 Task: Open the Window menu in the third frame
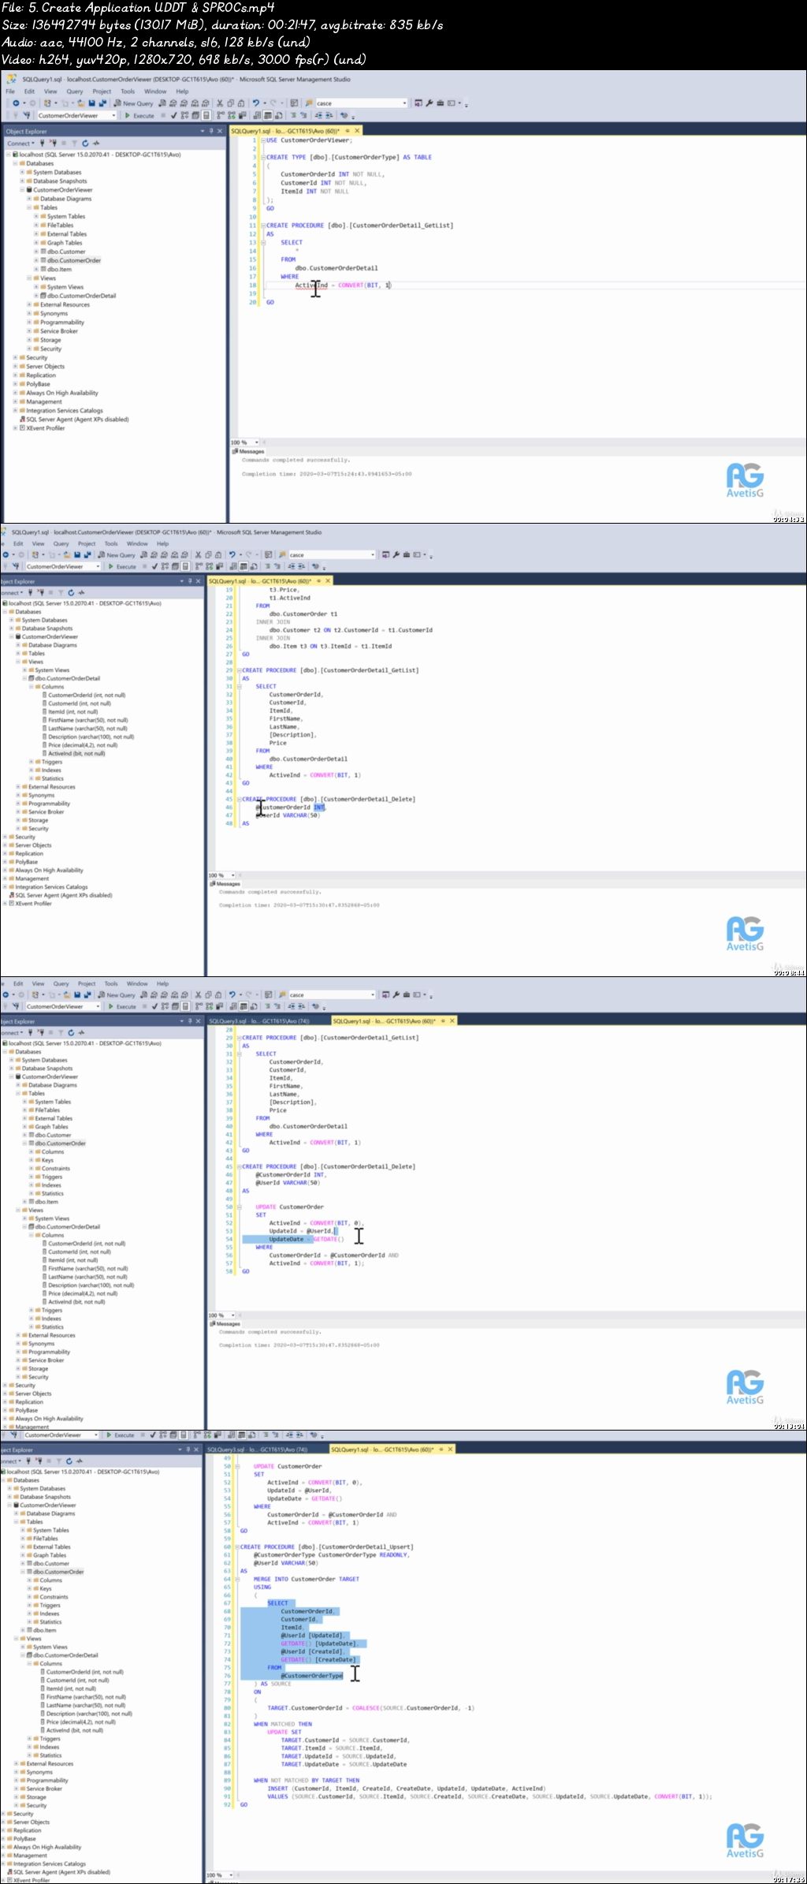(x=137, y=983)
